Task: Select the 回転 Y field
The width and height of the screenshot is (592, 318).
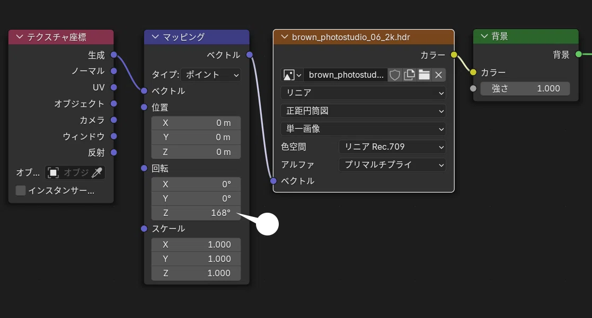Action: click(196, 198)
